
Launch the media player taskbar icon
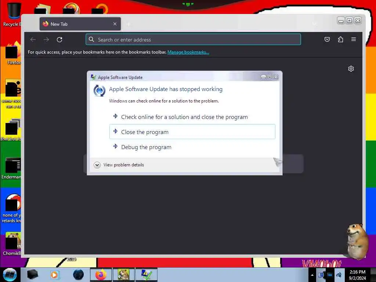(54, 275)
